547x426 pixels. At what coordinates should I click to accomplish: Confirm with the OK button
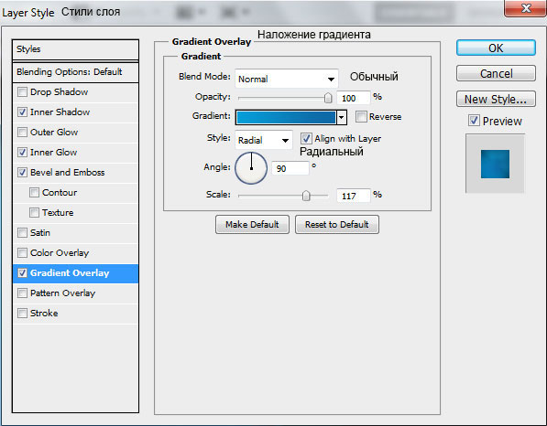coord(496,48)
